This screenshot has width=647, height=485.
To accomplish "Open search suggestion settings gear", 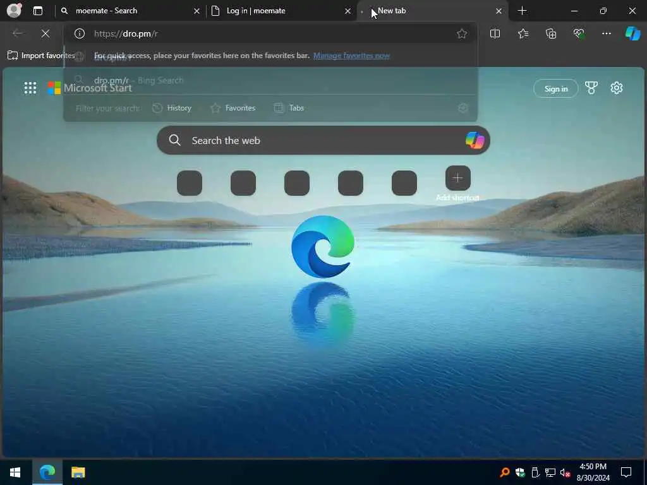I will coord(463,108).
